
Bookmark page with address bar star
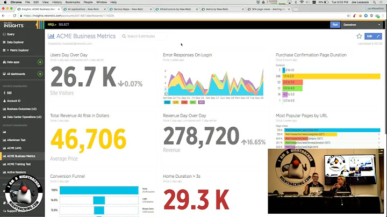click(x=348, y=16)
